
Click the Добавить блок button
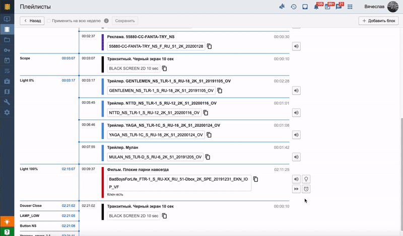click(x=379, y=21)
